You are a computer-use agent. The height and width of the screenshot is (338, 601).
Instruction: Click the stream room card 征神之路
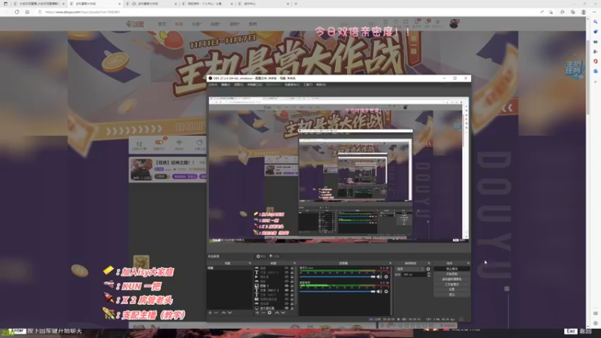click(168, 170)
